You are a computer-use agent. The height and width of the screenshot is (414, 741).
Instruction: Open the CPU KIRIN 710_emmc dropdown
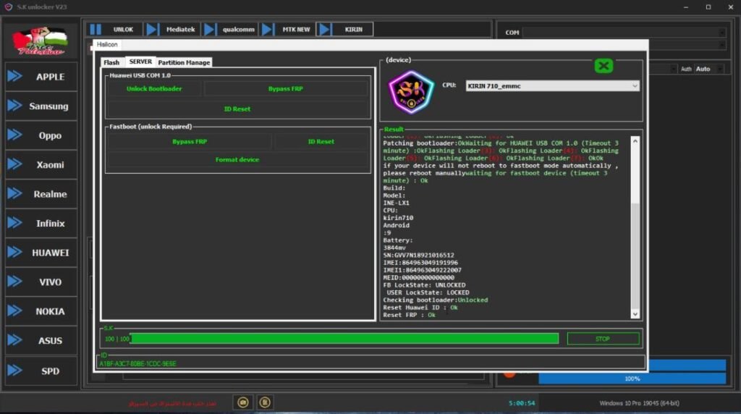click(552, 86)
